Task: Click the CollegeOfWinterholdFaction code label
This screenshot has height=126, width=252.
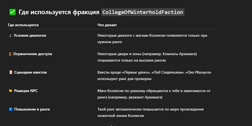Action: click(143, 12)
